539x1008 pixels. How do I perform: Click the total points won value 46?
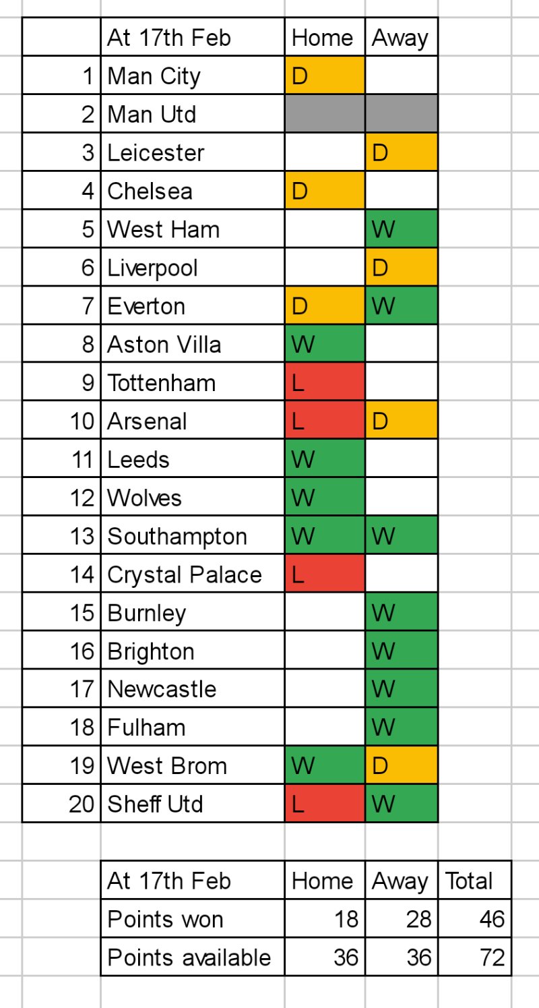[474, 919]
